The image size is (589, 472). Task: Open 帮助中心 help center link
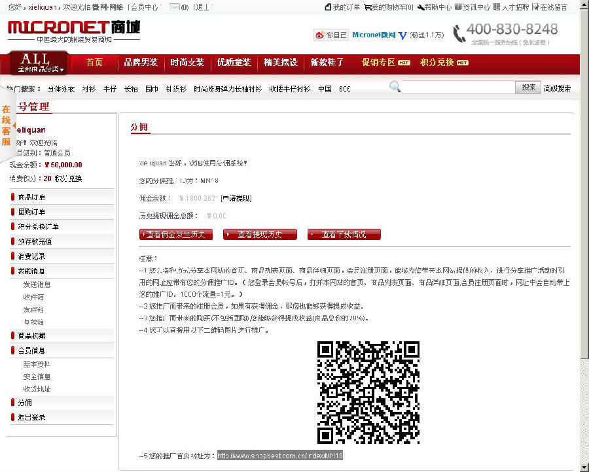[x=435, y=7]
